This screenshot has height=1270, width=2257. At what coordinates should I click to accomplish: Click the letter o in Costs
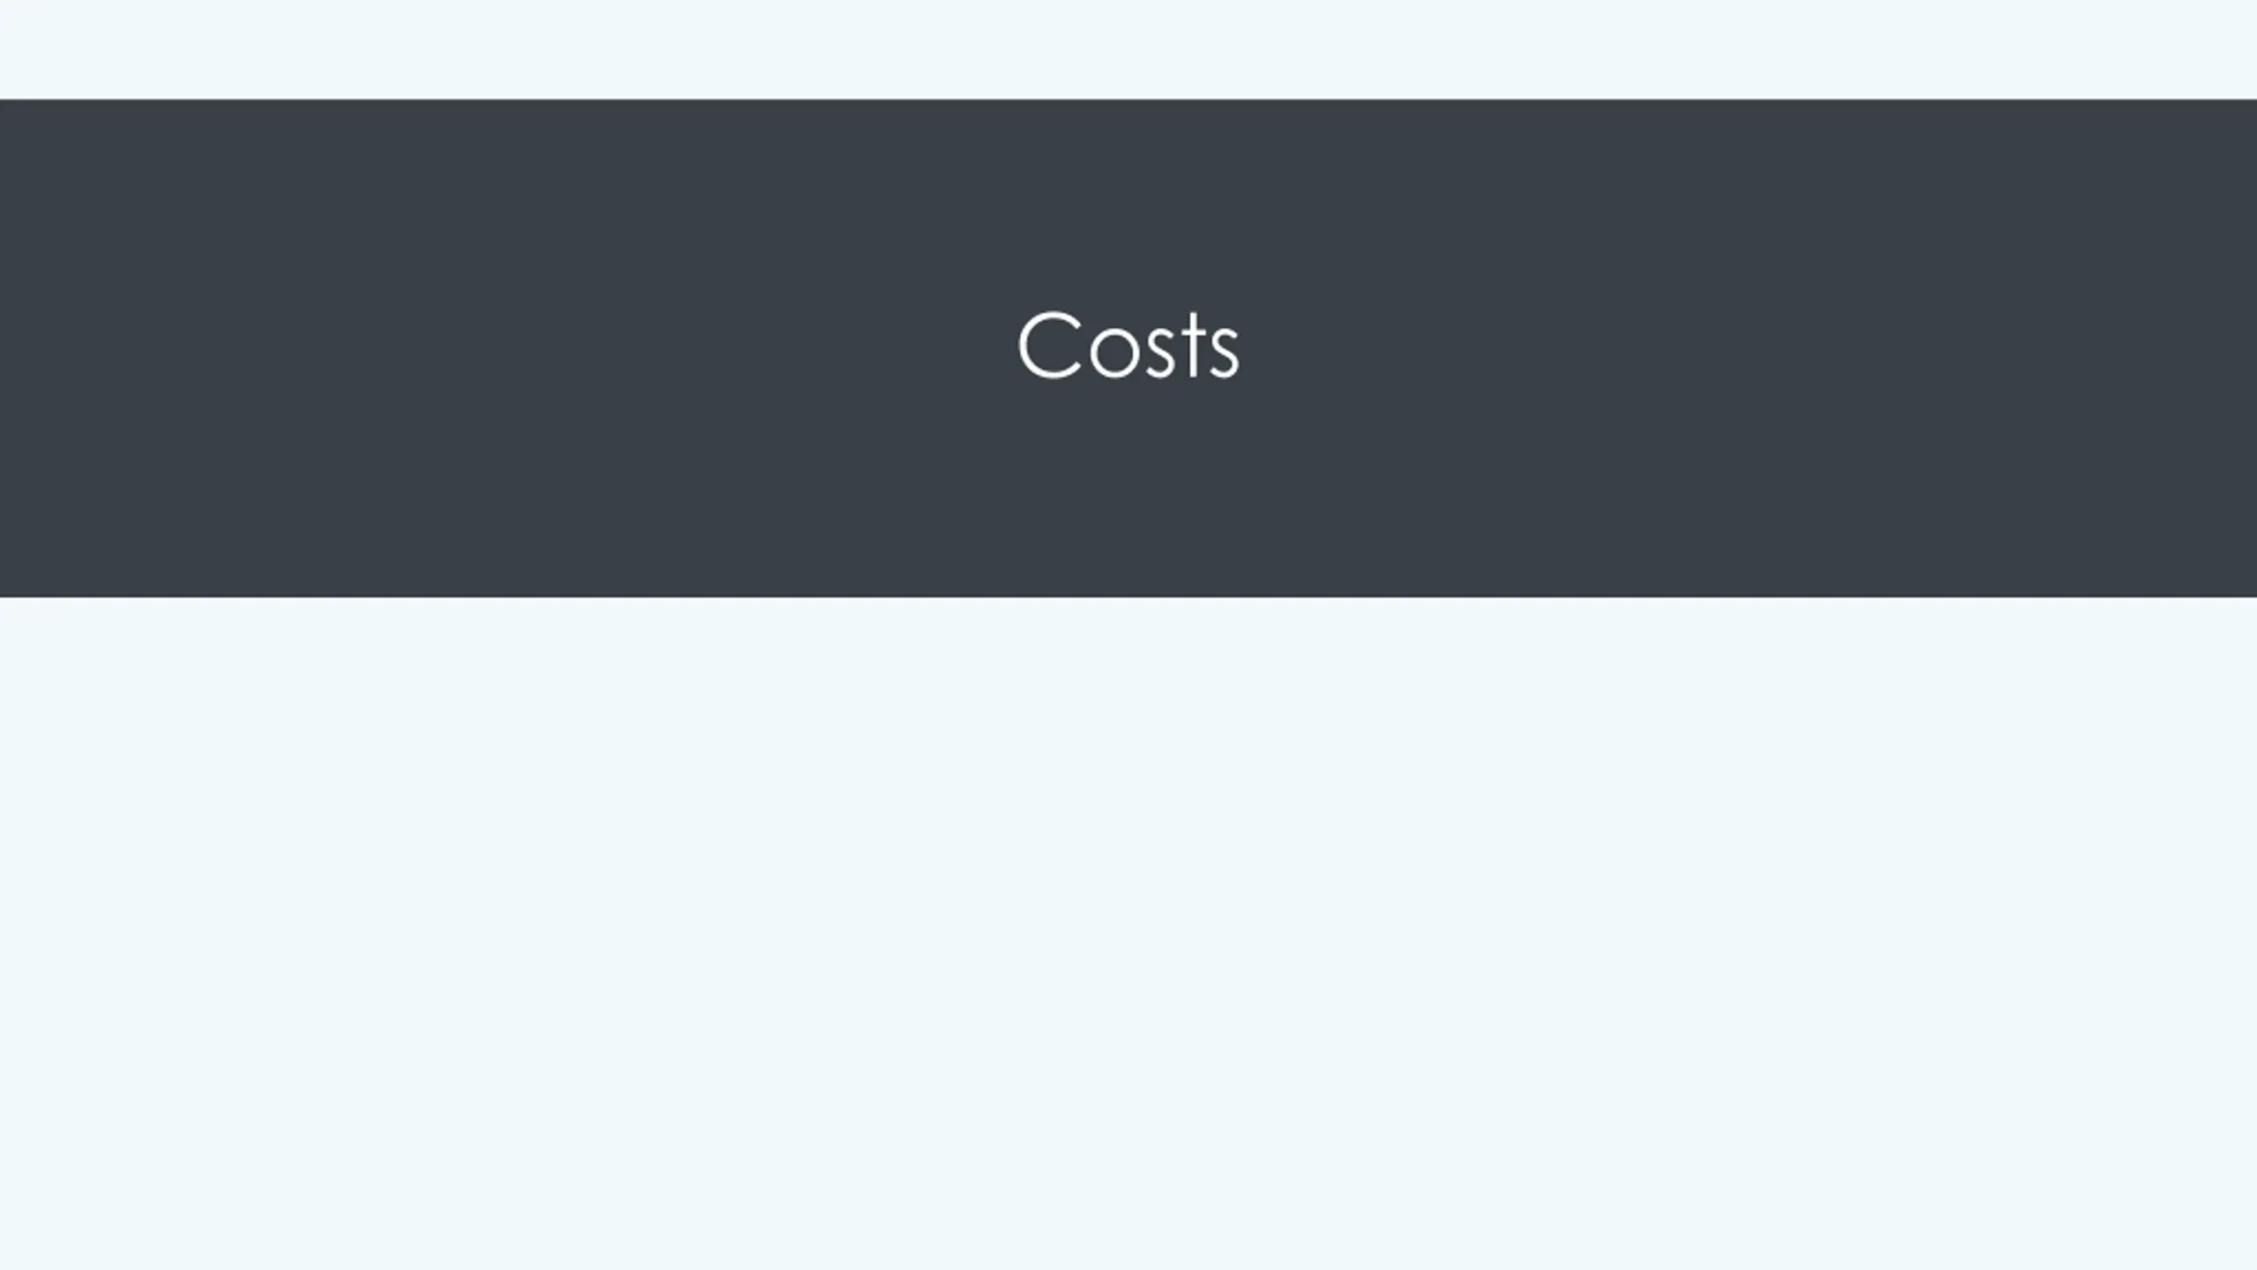coord(1114,355)
